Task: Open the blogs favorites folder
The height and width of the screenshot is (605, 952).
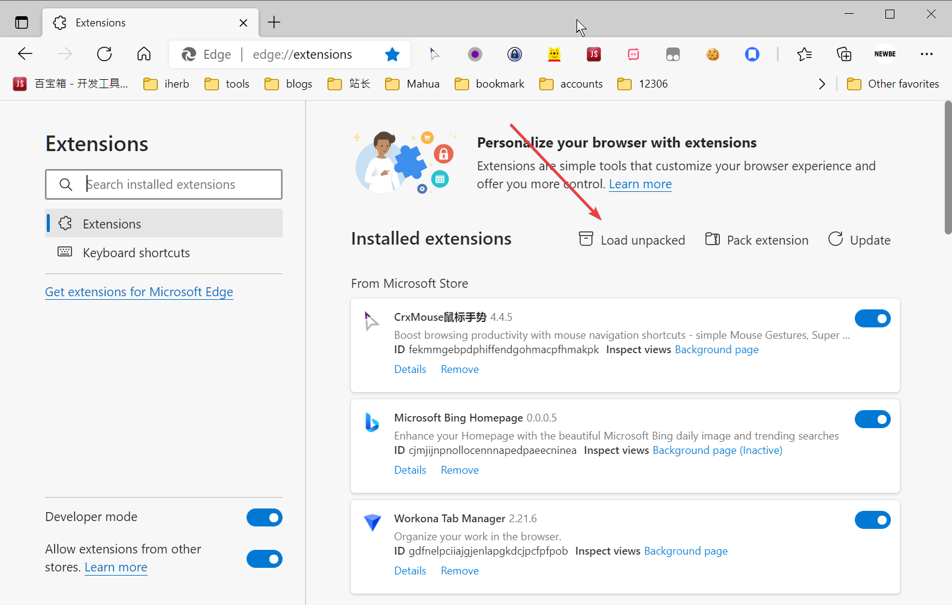Action: point(289,84)
